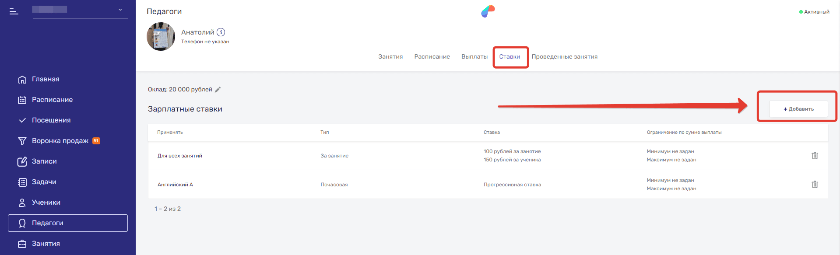This screenshot has width=840, height=255.
Task: Click the 'Активный' status indicator
Action: [x=814, y=12]
